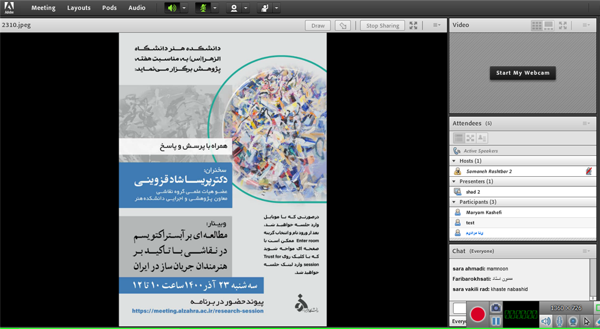The image size is (600, 329).
Task: Click the Draw button in share pod
Action: pos(318,26)
